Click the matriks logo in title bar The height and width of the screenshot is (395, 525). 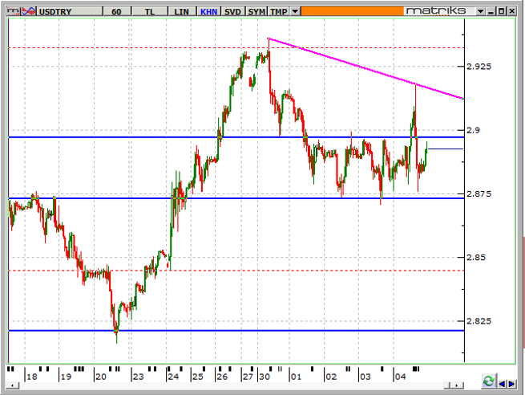(436, 11)
